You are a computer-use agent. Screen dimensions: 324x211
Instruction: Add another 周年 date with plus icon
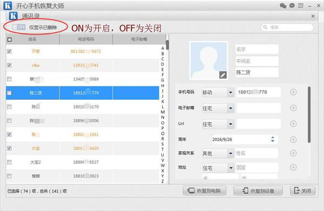293,139
